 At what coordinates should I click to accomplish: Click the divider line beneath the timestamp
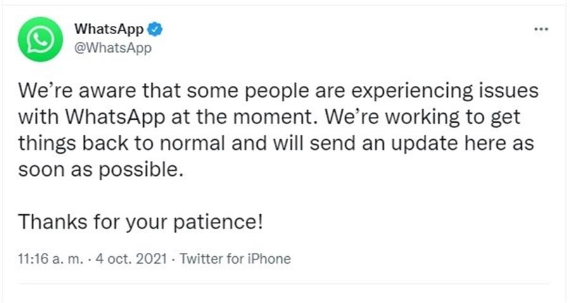click(284, 283)
